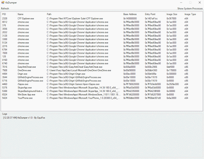The image size is (204, 159).
Task: Sort by the Image Type column header
Action: click(190, 14)
